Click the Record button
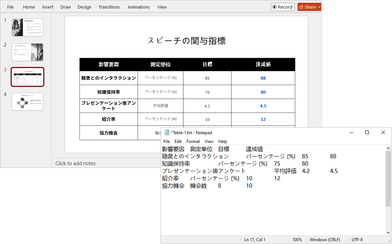The height and width of the screenshot is (244, 392). pyautogui.click(x=282, y=7)
